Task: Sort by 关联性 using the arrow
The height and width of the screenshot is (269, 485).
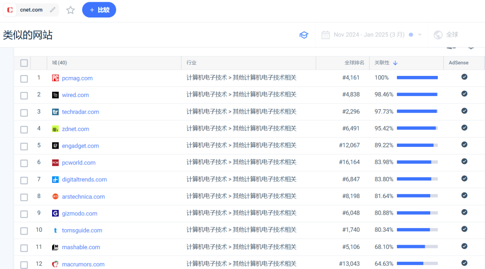Action: 395,63
